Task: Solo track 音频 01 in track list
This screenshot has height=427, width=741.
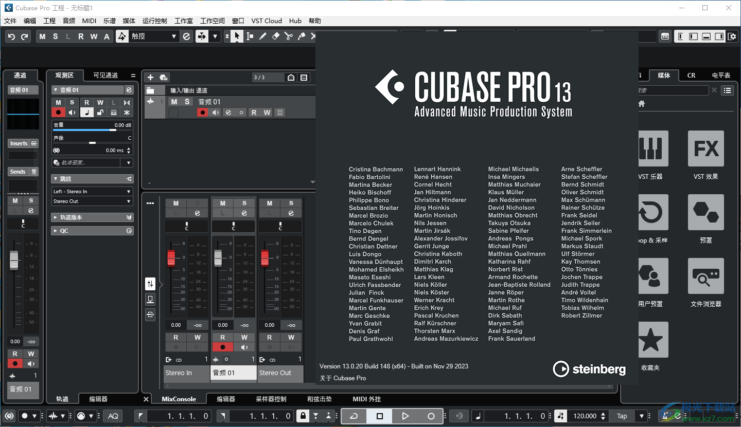Action: point(187,102)
